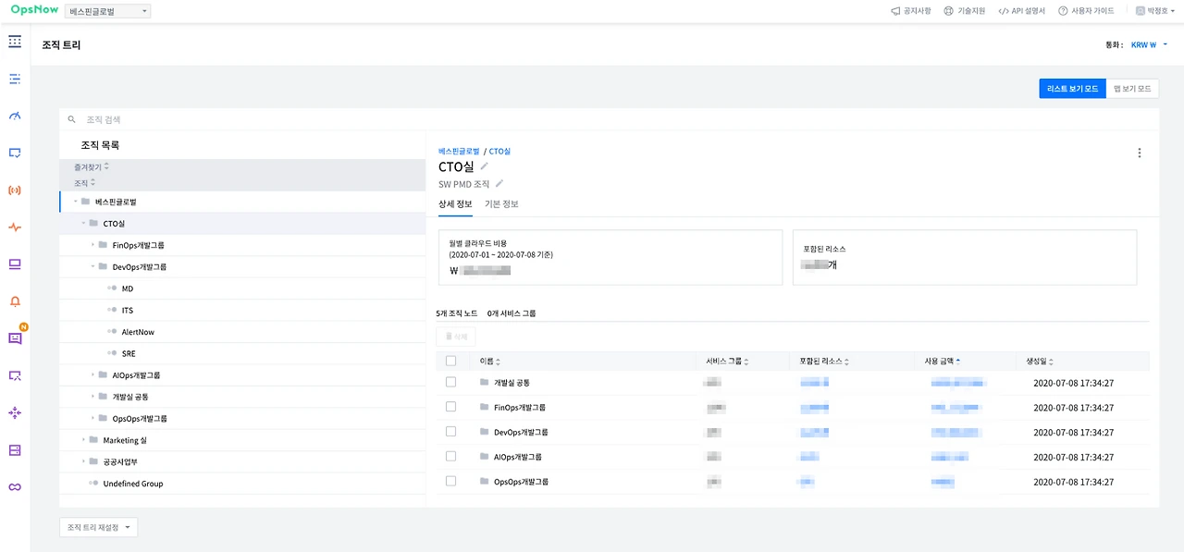Viewport: 1184px width, 552px height.
Task: Switch to 맵 보기 모드
Action: (1133, 89)
